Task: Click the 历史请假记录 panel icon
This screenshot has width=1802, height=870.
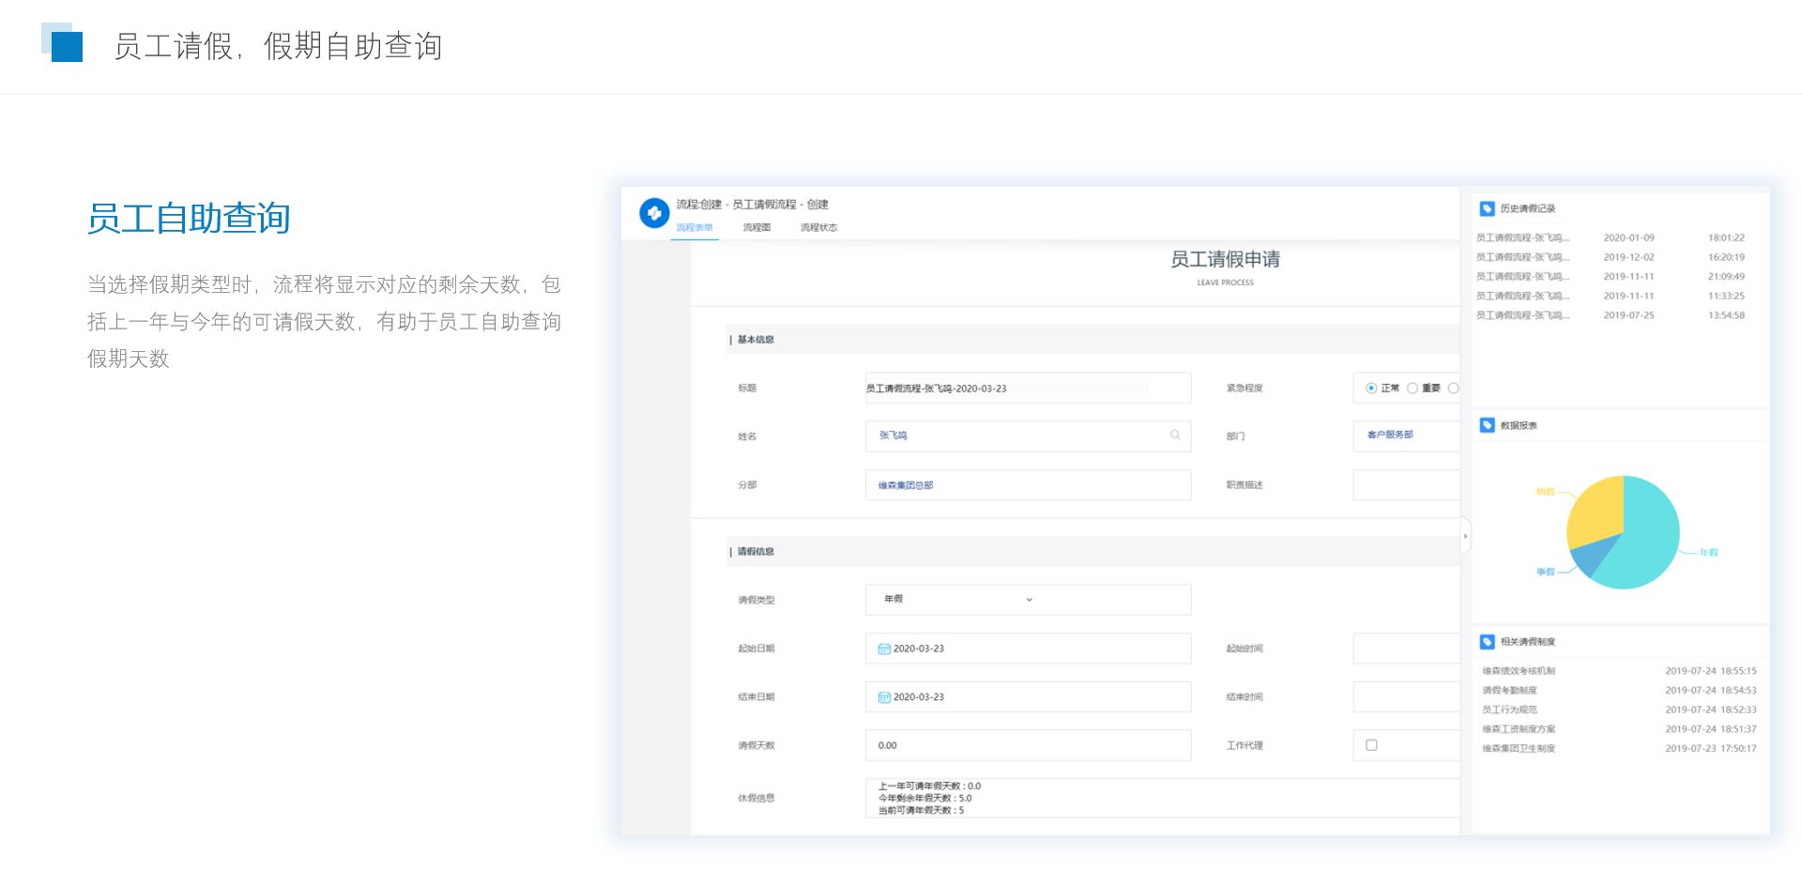Action: 1487,208
